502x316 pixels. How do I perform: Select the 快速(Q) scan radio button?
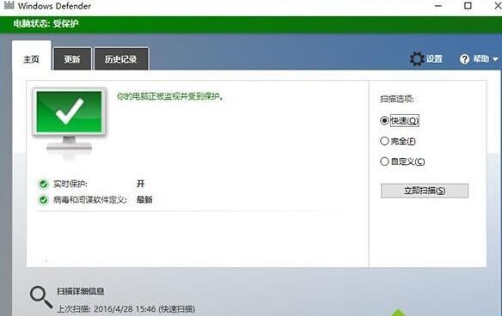[x=384, y=120]
